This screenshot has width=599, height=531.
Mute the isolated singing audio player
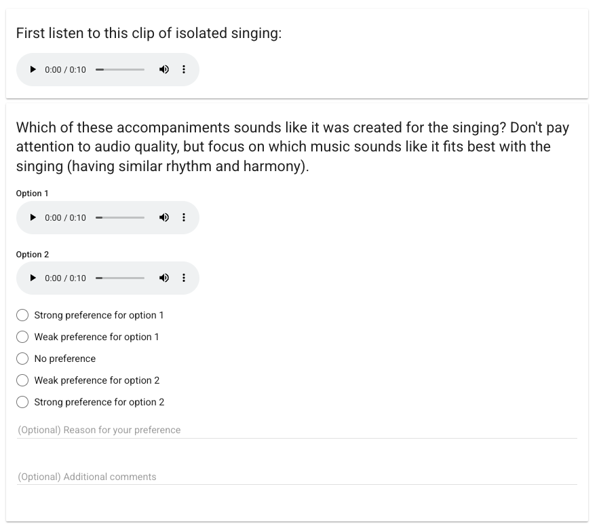pos(164,69)
